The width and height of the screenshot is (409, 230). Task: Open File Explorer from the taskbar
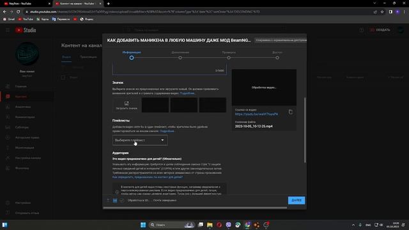pyautogui.click(x=210, y=225)
